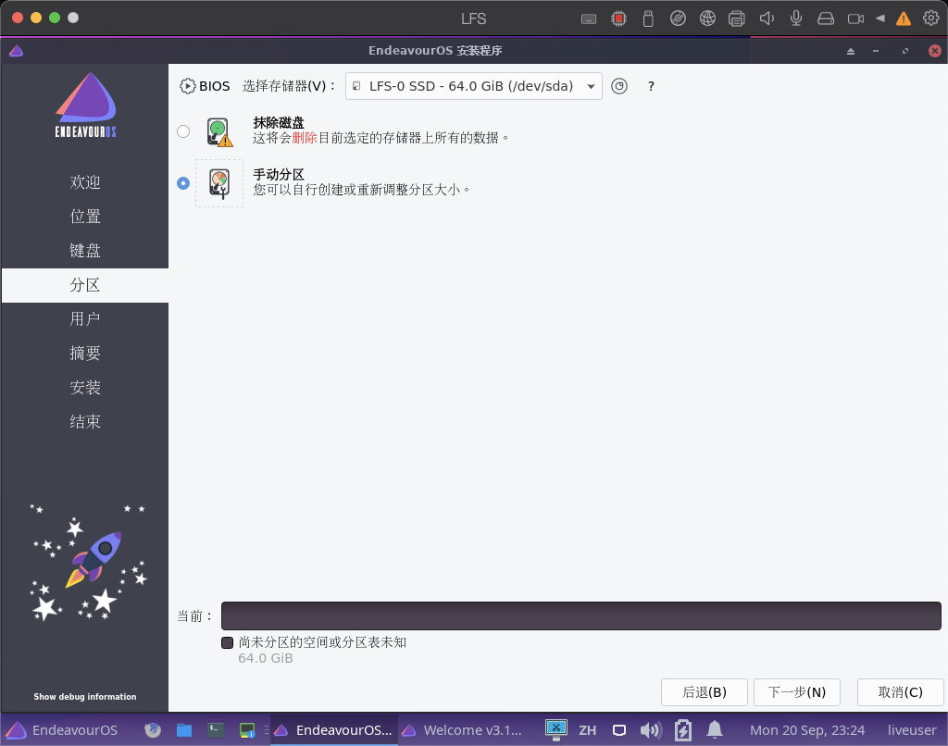Click the VM network globe toolbar icon
Image resolution: width=948 pixels, height=746 pixels.
point(707,19)
